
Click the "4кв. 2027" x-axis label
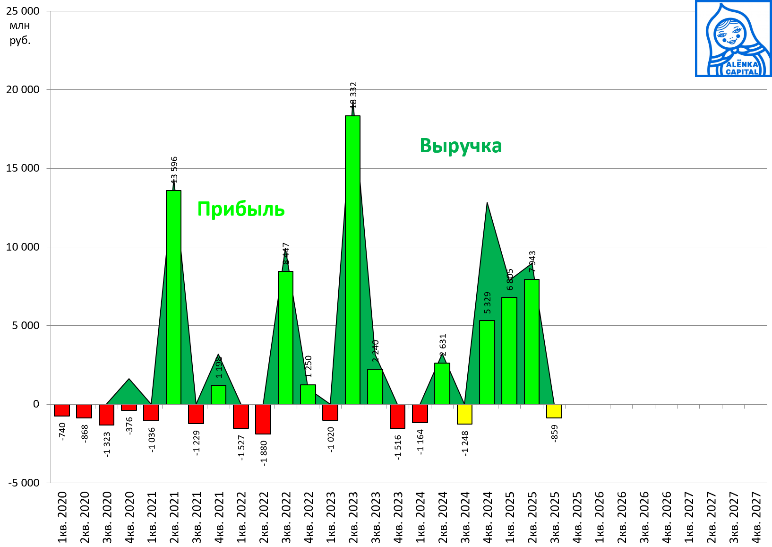tap(756, 517)
